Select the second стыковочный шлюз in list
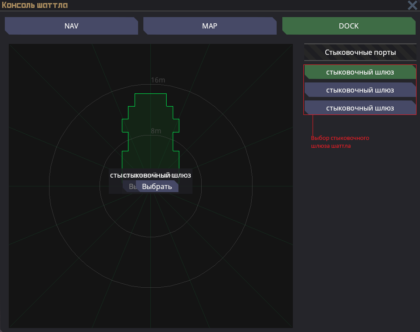The image size is (420, 332). [360, 90]
